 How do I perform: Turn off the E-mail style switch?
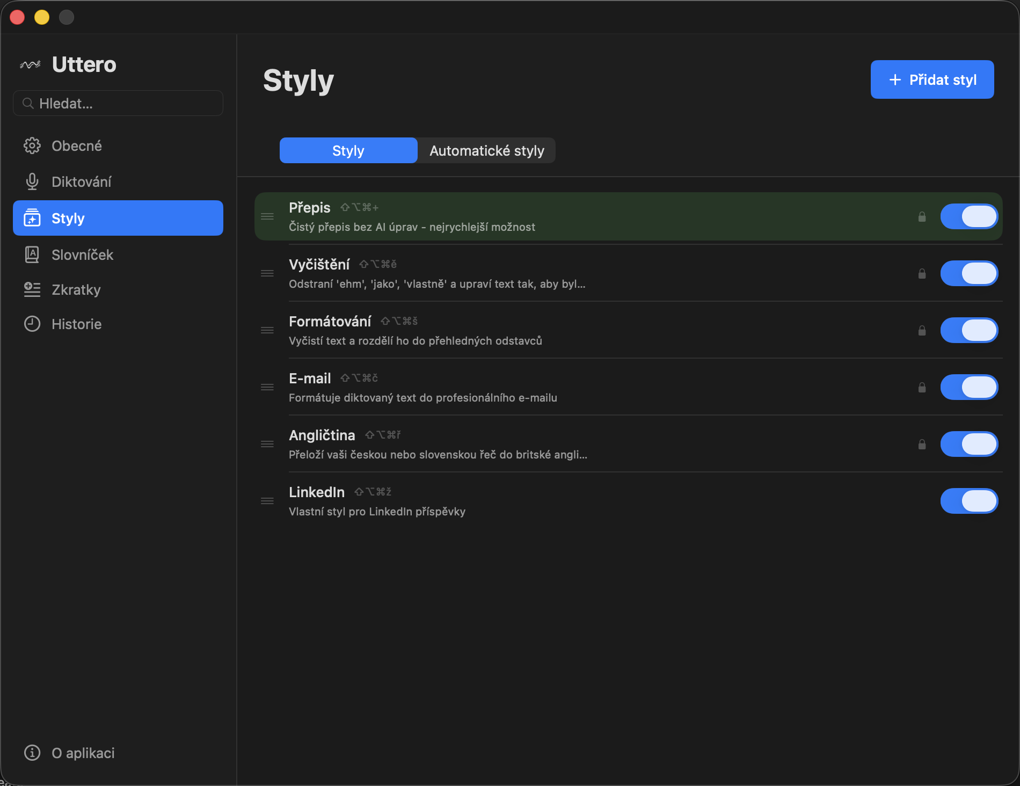coord(969,387)
